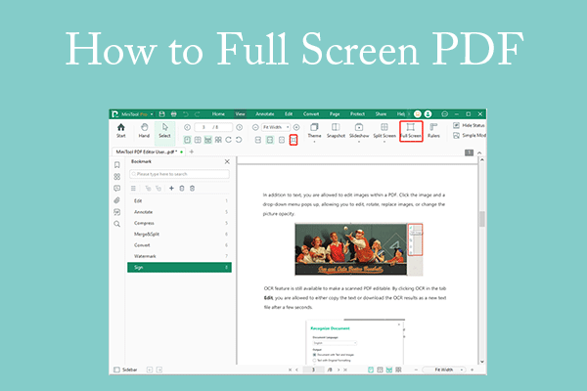Open the search magnifier sidebar icon
Image resolution: width=587 pixels, height=391 pixels.
coord(117,224)
